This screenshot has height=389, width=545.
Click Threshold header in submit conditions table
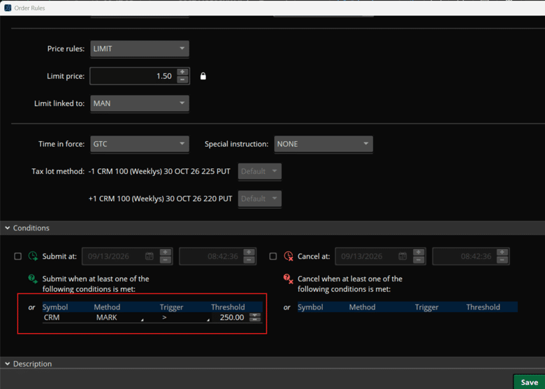pos(228,307)
